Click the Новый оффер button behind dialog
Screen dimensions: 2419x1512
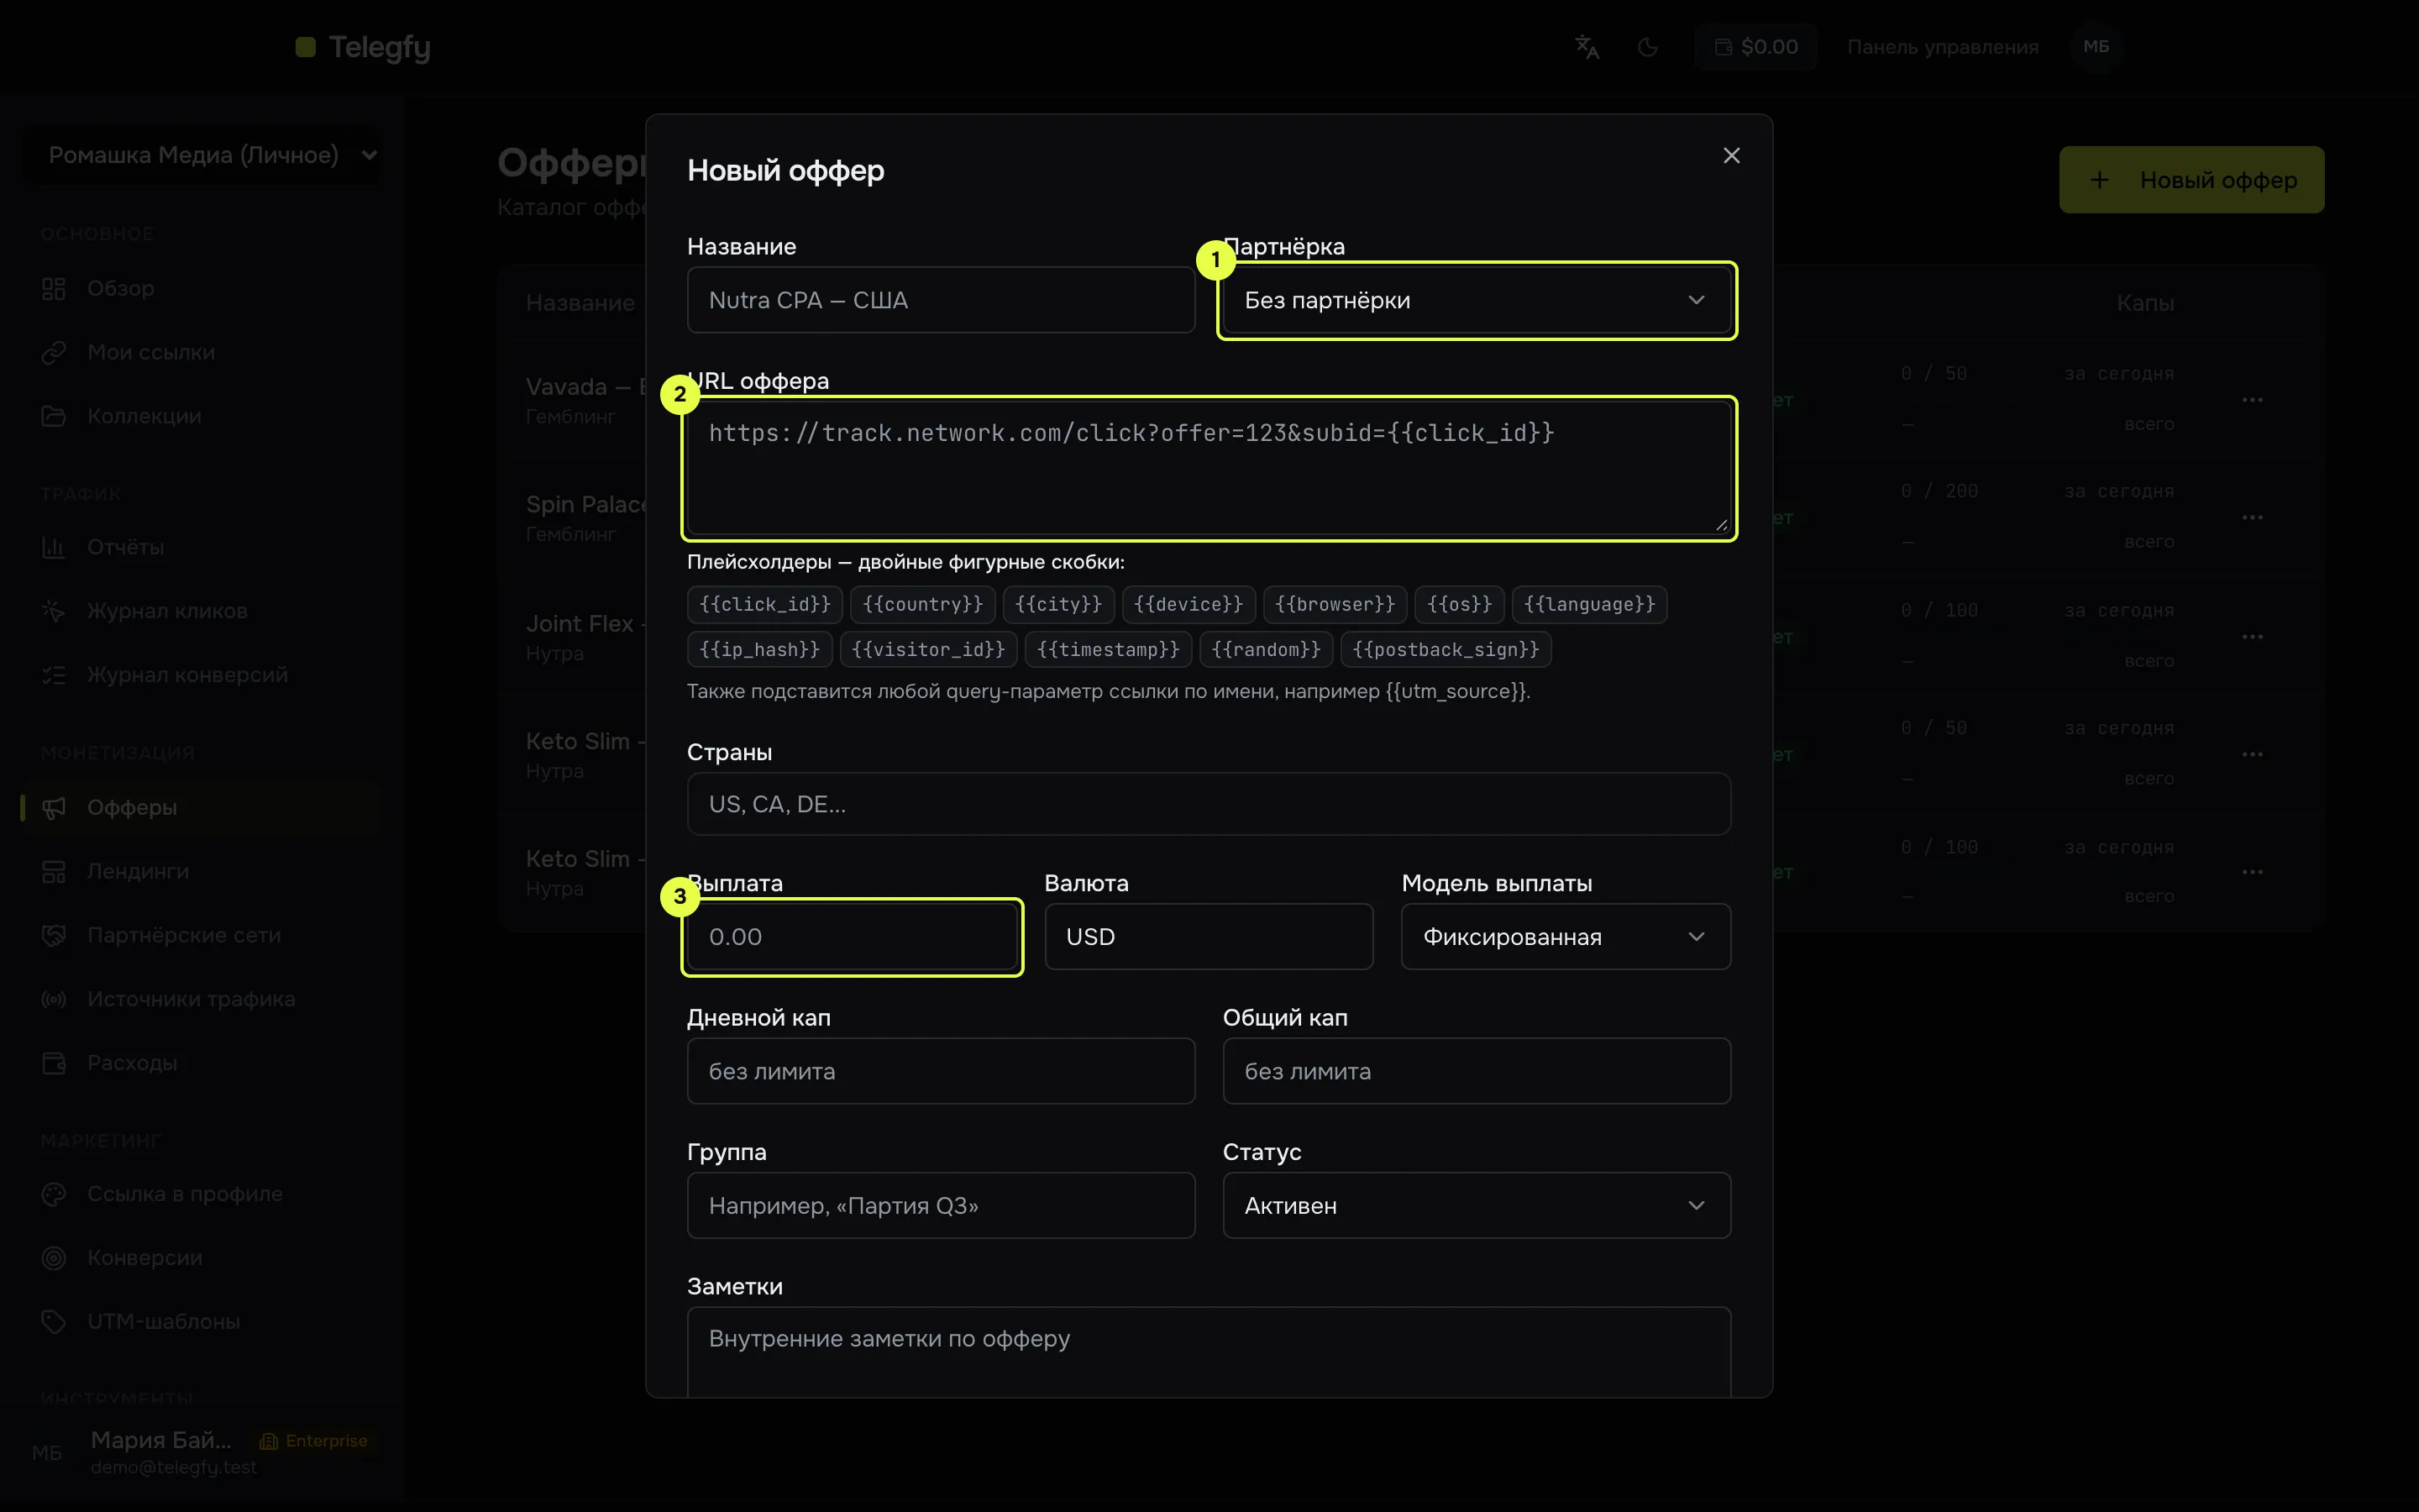point(2191,180)
